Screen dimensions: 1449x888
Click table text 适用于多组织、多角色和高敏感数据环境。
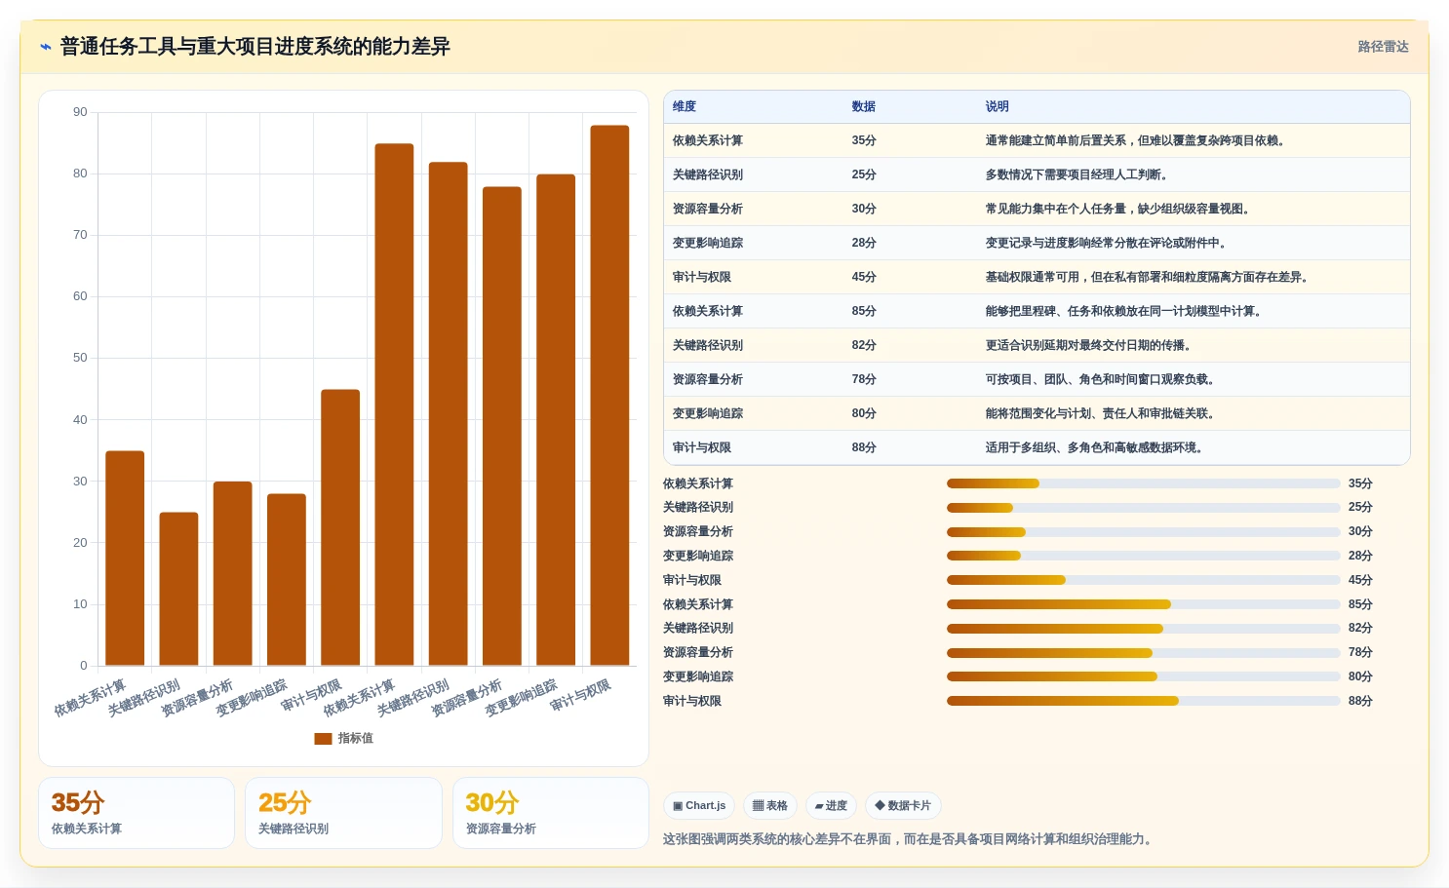tap(1096, 447)
